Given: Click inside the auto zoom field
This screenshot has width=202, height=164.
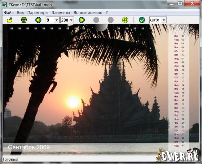Looking at the screenshot, I should [x=155, y=20].
